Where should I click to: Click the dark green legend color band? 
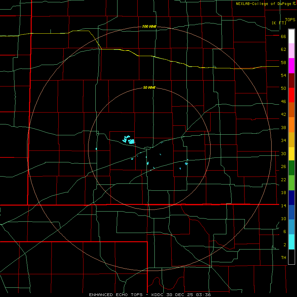tap(291, 168)
